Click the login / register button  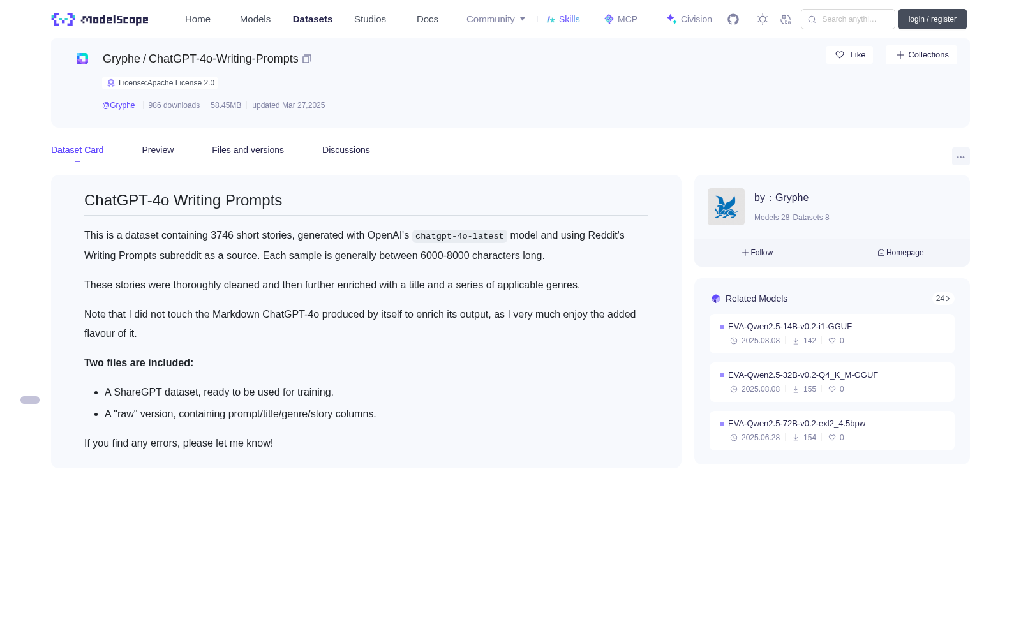932,19
